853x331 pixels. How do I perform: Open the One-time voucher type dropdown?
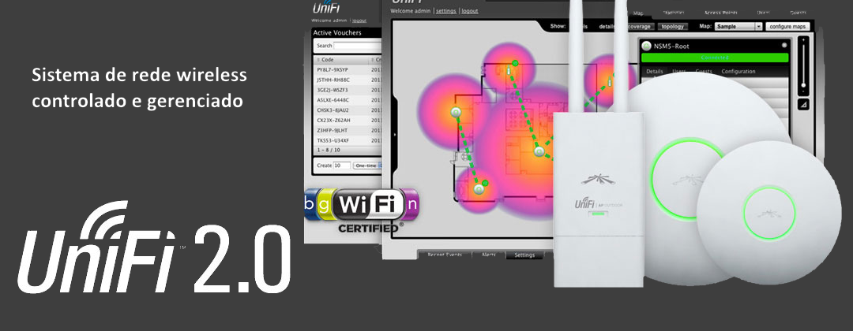coord(368,165)
